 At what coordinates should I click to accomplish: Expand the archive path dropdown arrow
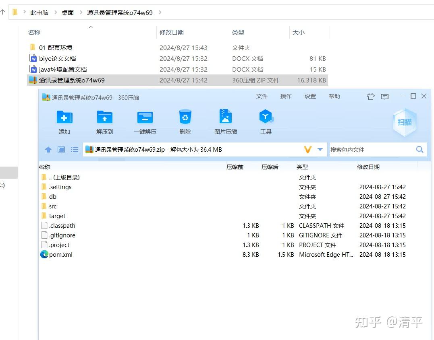click(320, 150)
